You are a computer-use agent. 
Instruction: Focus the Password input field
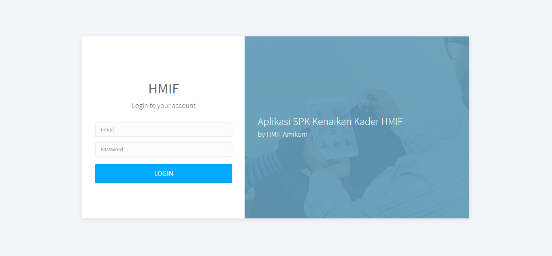coord(164,149)
